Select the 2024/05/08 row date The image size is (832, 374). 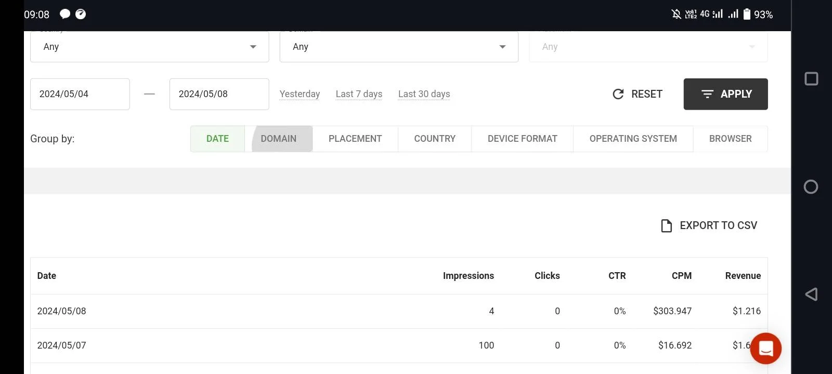tap(62, 311)
